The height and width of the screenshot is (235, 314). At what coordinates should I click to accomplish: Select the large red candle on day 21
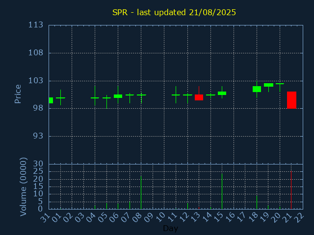(x=291, y=100)
